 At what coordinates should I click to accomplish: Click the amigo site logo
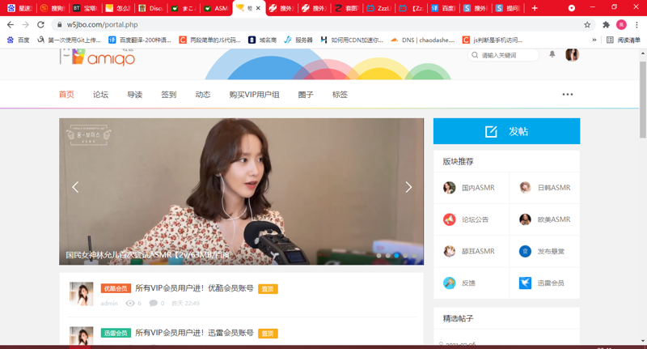tap(98, 57)
